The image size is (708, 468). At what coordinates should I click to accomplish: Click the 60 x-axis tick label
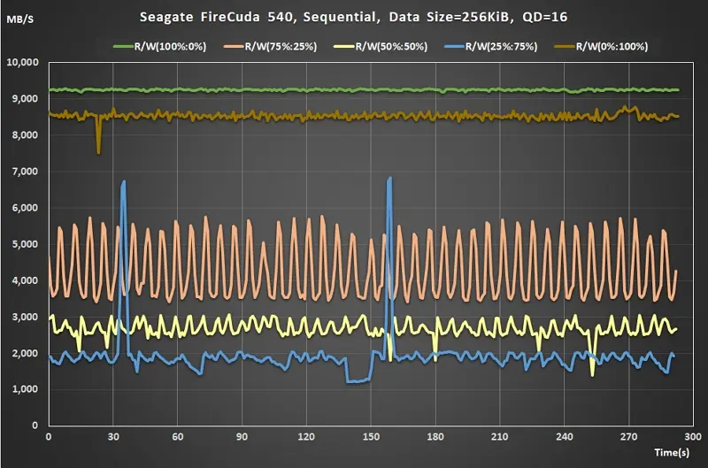[x=178, y=437]
